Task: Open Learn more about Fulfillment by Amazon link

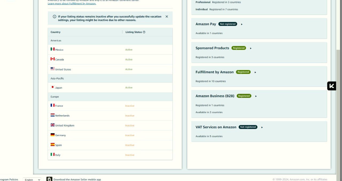Action: coord(72,3)
